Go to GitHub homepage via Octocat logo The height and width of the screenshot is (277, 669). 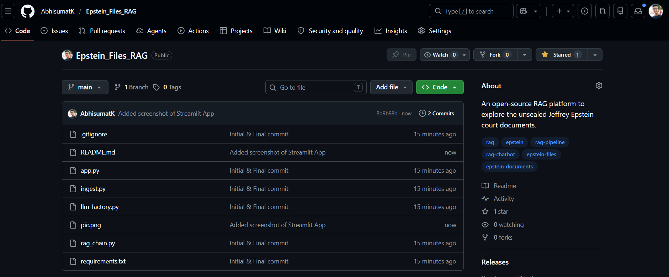tap(28, 11)
